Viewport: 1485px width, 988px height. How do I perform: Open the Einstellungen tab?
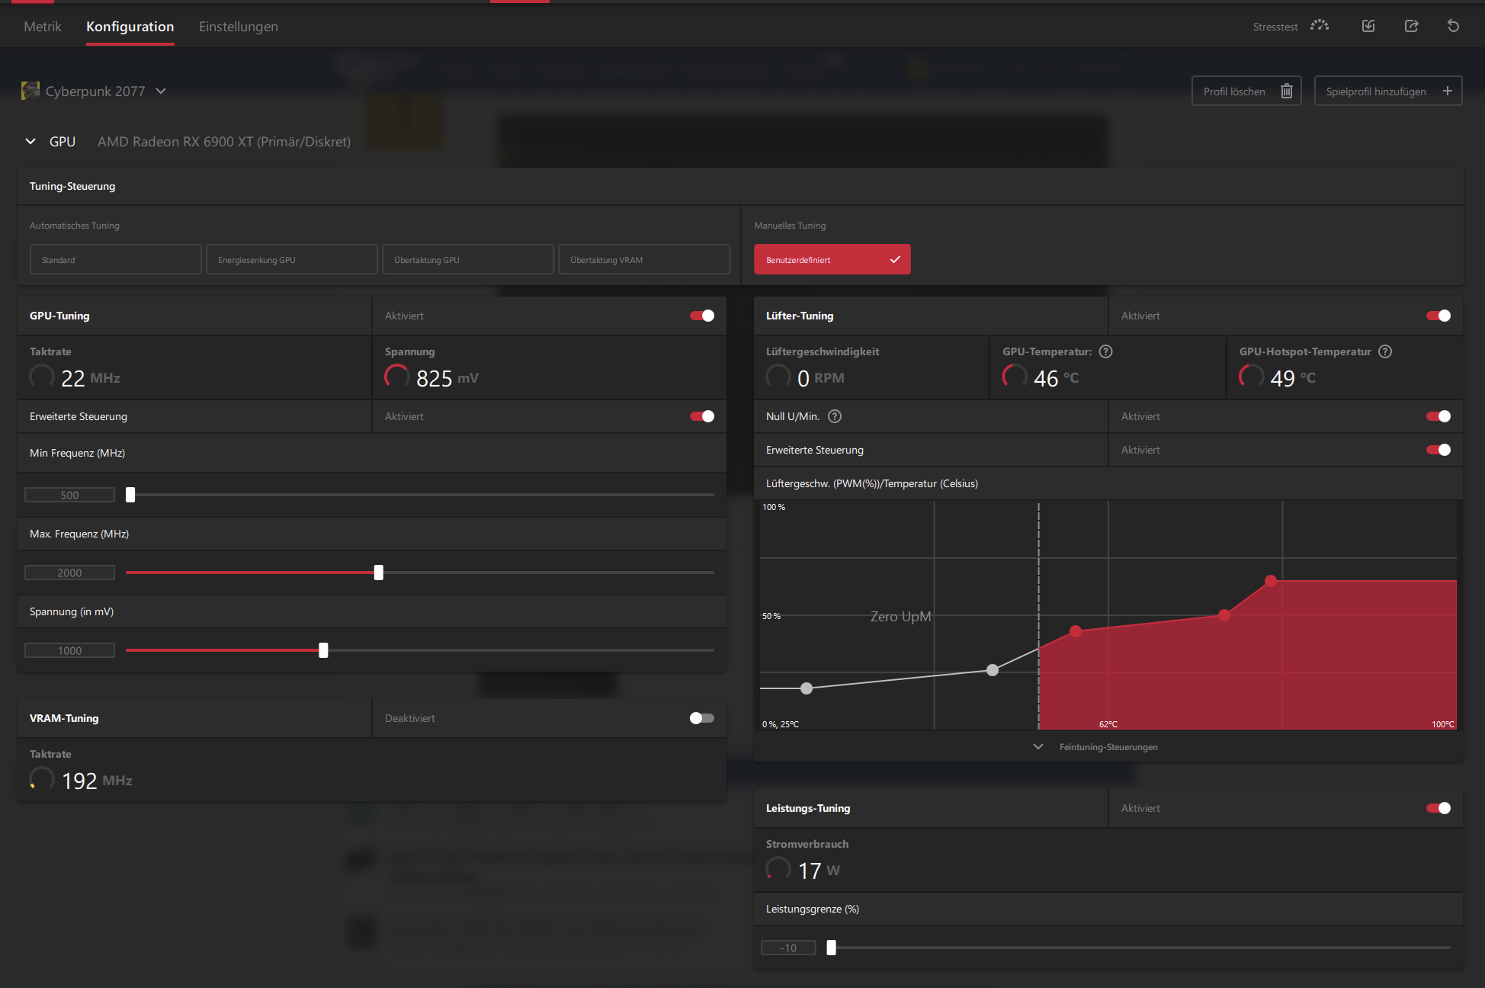[x=238, y=27]
